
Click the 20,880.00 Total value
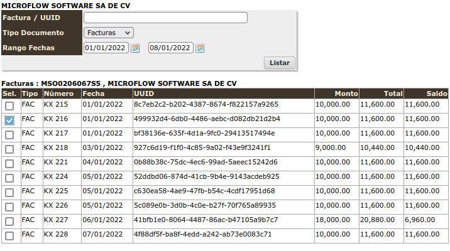point(377,220)
